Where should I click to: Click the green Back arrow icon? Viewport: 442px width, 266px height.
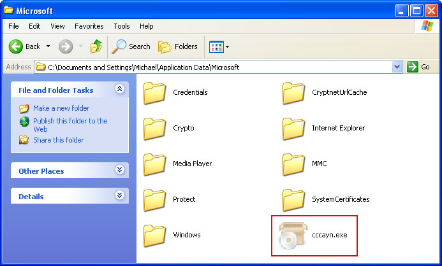pyautogui.click(x=16, y=46)
